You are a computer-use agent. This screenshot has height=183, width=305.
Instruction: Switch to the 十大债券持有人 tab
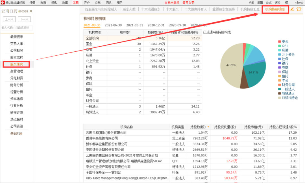click(195, 9)
